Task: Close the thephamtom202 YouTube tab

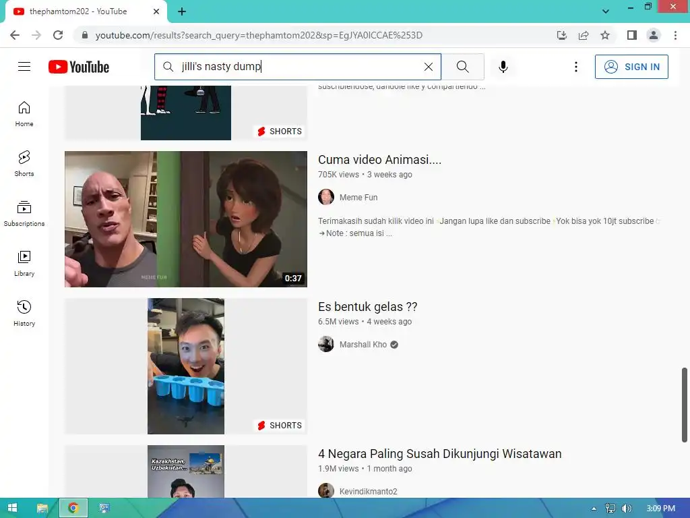Action: [x=156, y=11]
